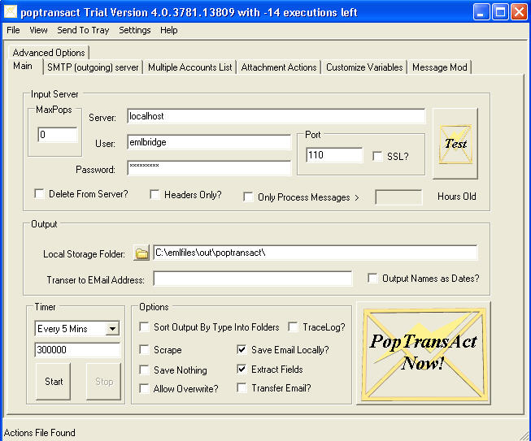Open the File menu
Screen dimensions: 531x441
(x=13, y=30)
